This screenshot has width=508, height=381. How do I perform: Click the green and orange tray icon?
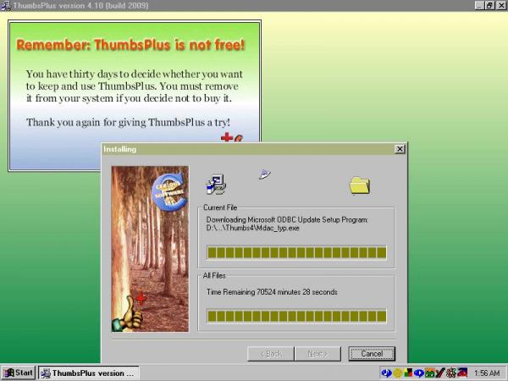[x=429, y=373]
